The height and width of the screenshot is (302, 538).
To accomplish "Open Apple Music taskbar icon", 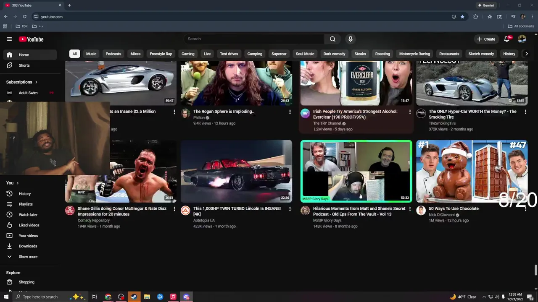I will click(173, 297).
